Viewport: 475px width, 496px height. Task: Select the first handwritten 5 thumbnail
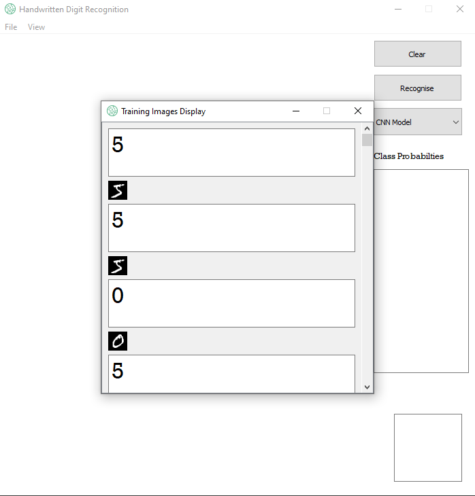tap(118, 190)
